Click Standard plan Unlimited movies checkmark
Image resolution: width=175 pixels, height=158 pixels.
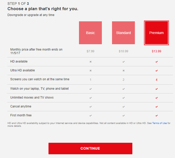123,98
